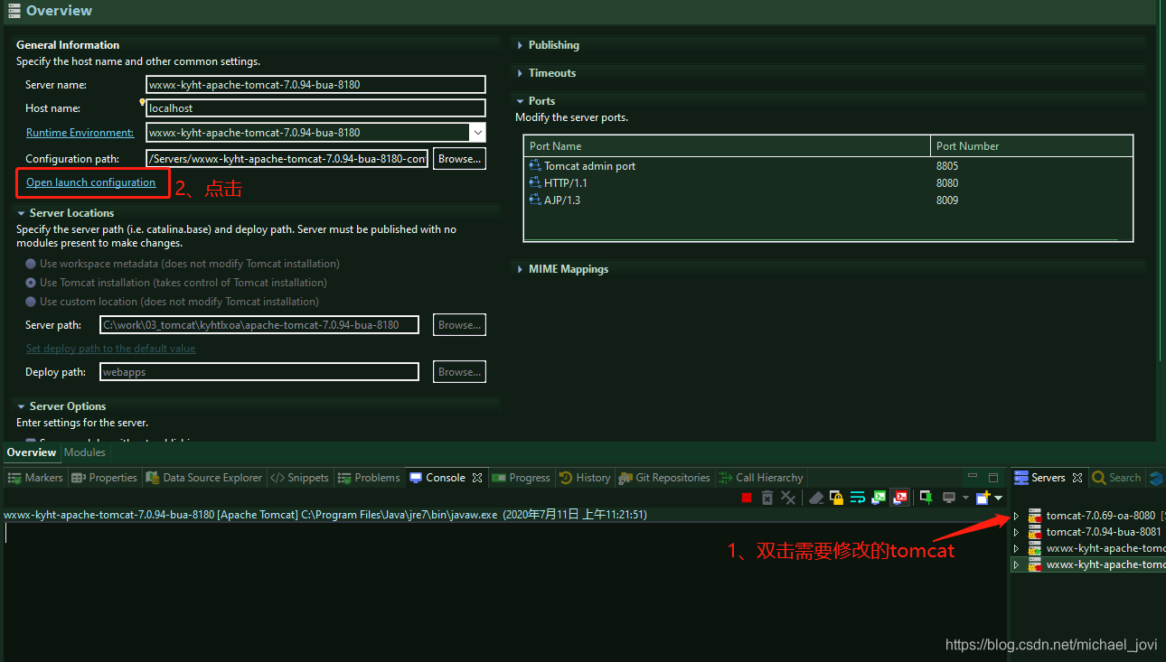Click Browse next to Deploy path
1166x662 pixels.
(x=460, y=372)
